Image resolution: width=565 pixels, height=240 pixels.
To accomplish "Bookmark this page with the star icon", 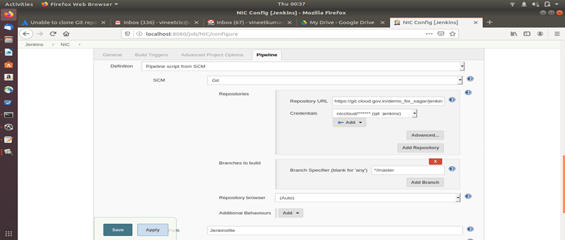I will point(452,34).
